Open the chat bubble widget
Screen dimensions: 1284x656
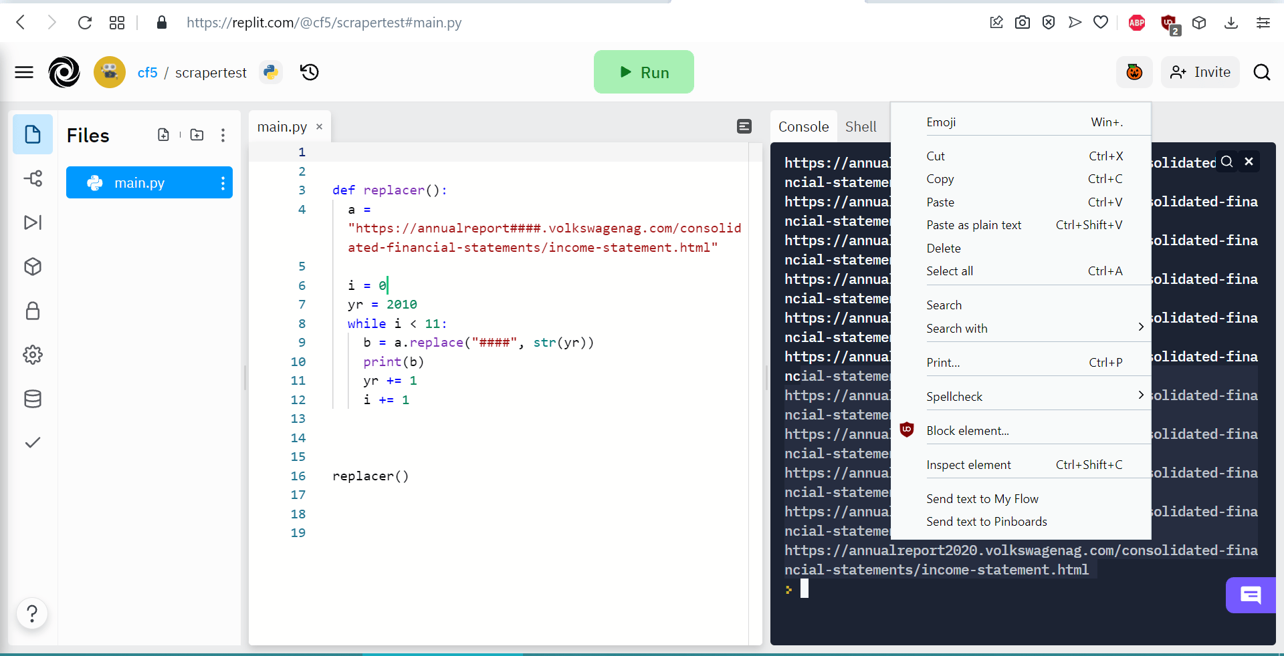(x=1251, y=595)
